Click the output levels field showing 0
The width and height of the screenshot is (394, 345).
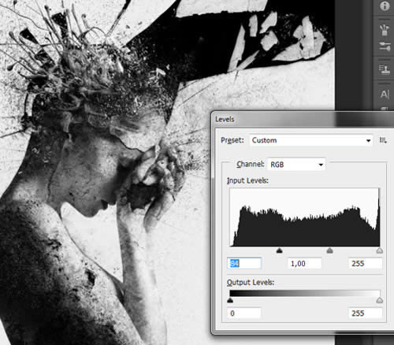pyautogui.click(x=244, y=313)
